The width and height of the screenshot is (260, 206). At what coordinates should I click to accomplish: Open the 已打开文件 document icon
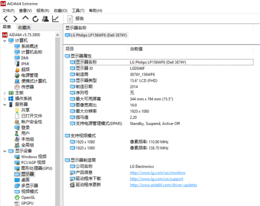pyautogui.click(x=17, y=116)
